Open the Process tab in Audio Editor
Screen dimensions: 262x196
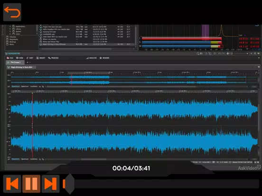tap(53, 58)
